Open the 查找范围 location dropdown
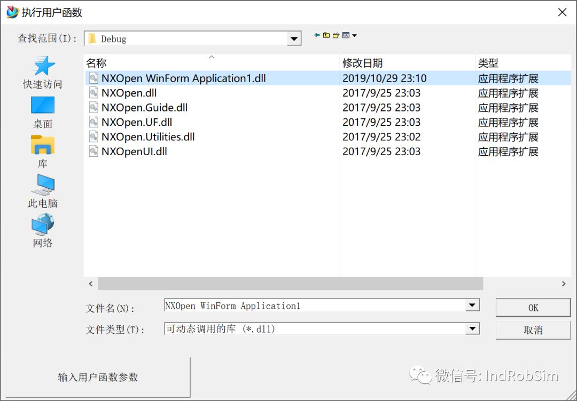577x401 pixels. [293, 38]
